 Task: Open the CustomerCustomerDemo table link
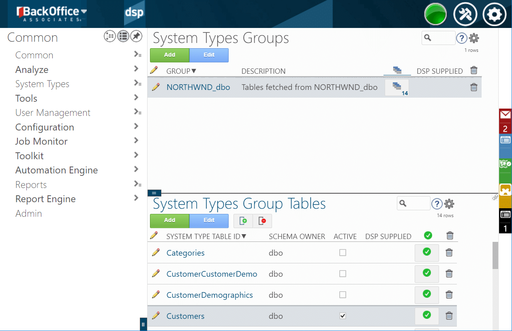pos(212,274)
